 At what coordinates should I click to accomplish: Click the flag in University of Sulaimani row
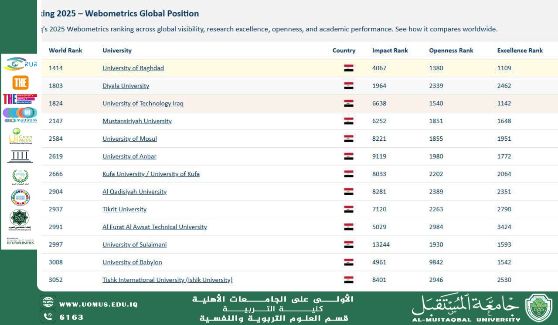click(x=349, y=244)
